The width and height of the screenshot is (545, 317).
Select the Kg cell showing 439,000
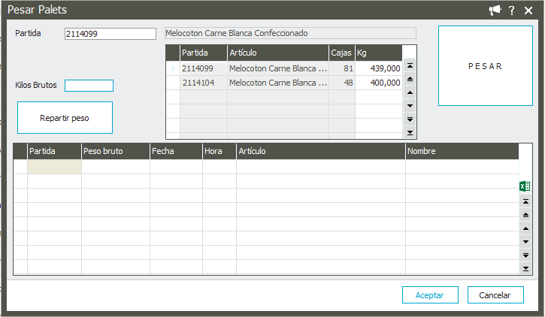point(378,68)
